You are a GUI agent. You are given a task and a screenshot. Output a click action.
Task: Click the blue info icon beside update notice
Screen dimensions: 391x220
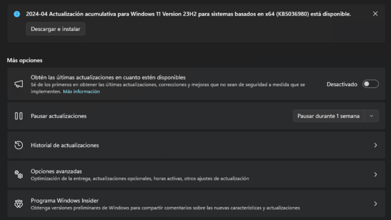[x=17, y=14]
